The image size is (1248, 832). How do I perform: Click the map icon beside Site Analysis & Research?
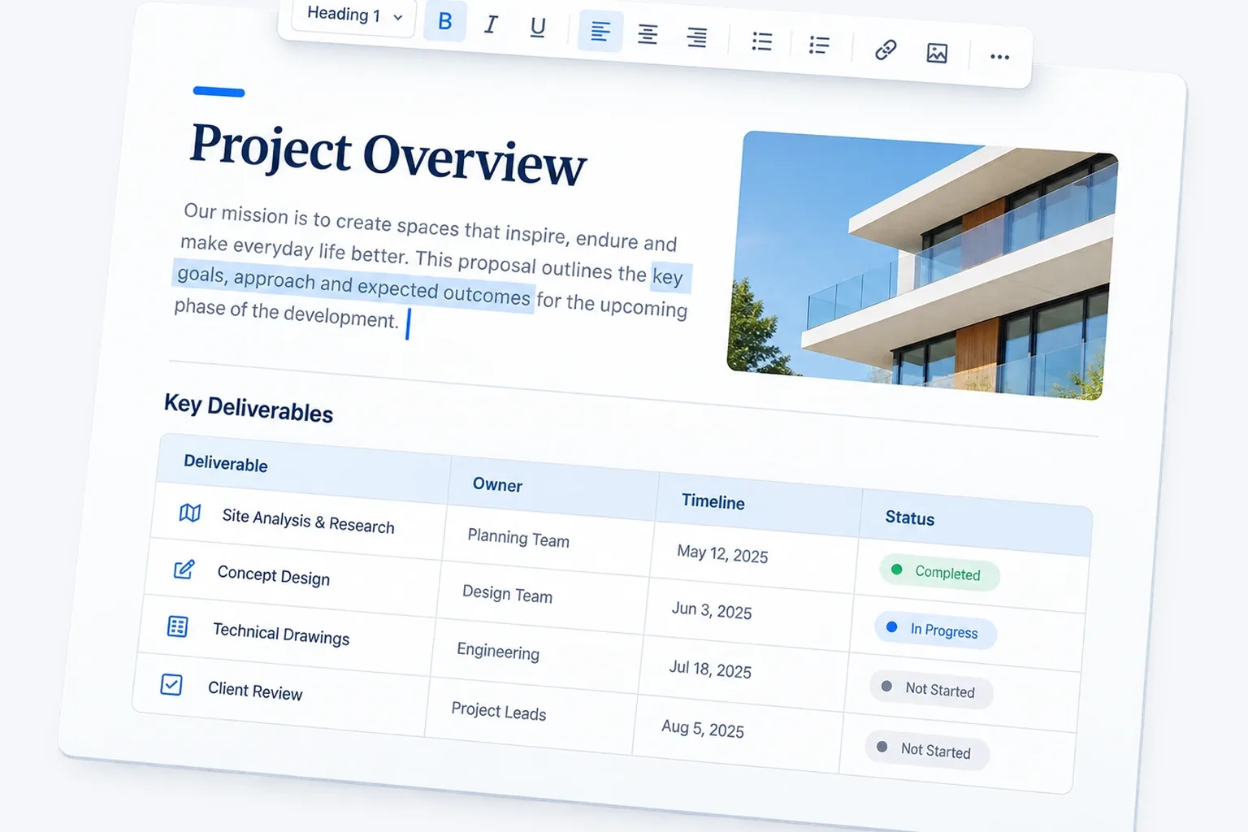coord(190,513)
